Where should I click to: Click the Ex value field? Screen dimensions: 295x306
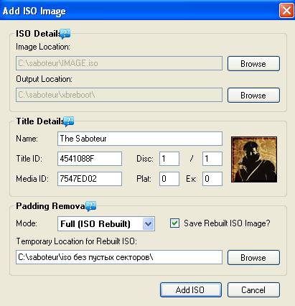(212, 179)
